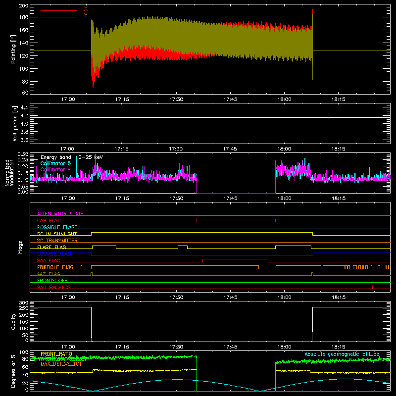Image resolution: width=396 pixels, height=396 pixels.
Task: Click the green FRONTS_OFF label
Action: [x=52, y=280]
